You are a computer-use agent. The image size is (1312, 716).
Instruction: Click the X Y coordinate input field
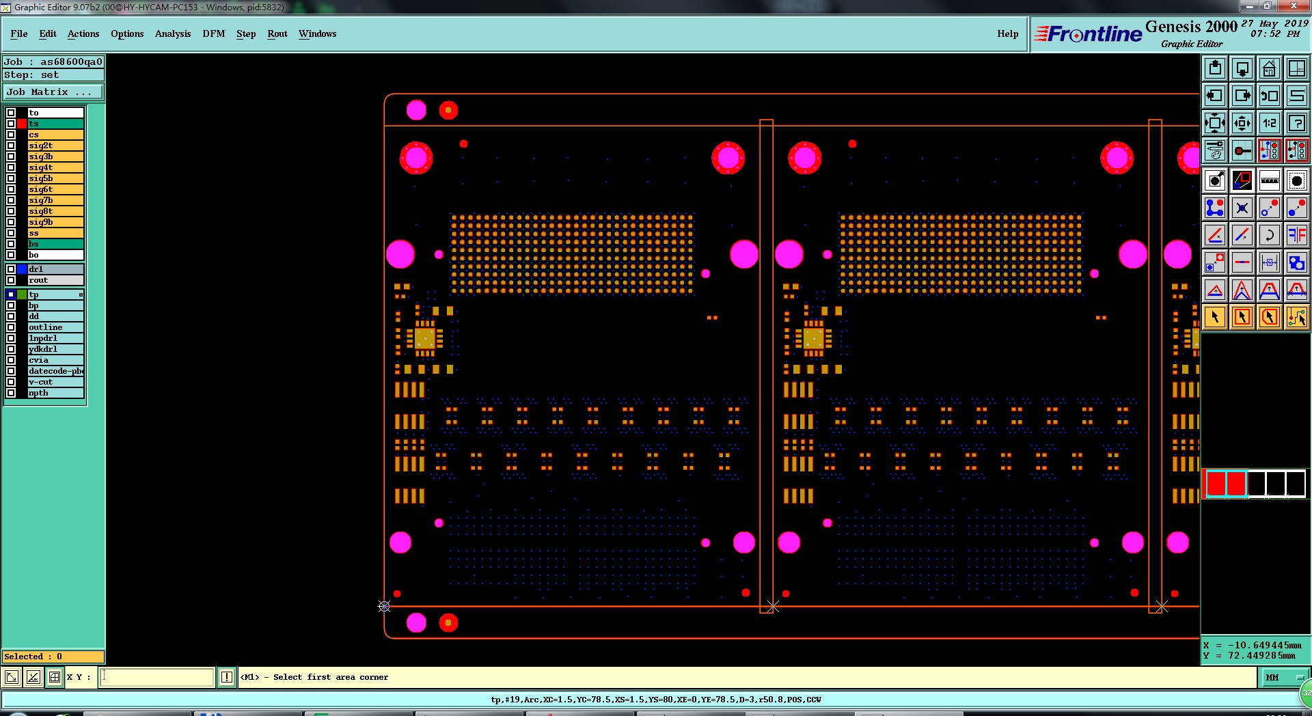tap(157, 677)
